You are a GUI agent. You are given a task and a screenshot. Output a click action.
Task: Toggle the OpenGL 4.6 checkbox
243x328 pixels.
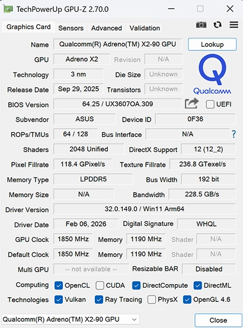point(187,300)
